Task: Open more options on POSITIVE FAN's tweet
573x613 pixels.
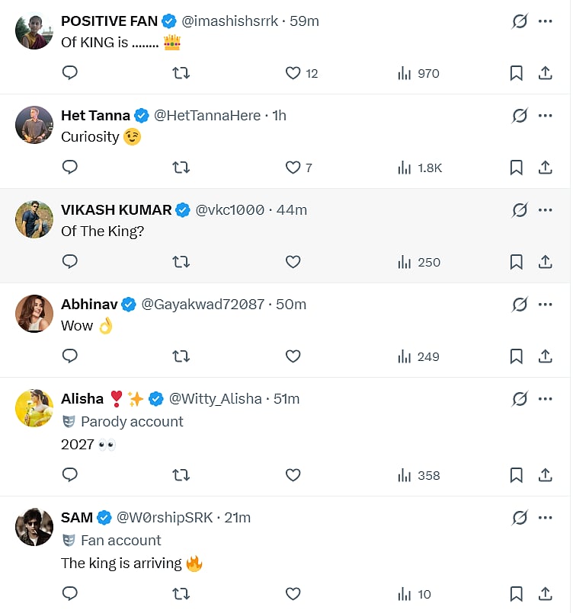Action: (546, 21)
